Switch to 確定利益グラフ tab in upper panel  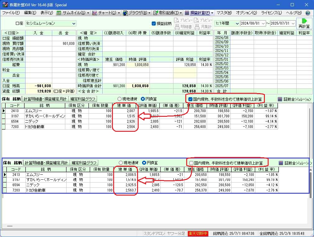coord(83,99)
